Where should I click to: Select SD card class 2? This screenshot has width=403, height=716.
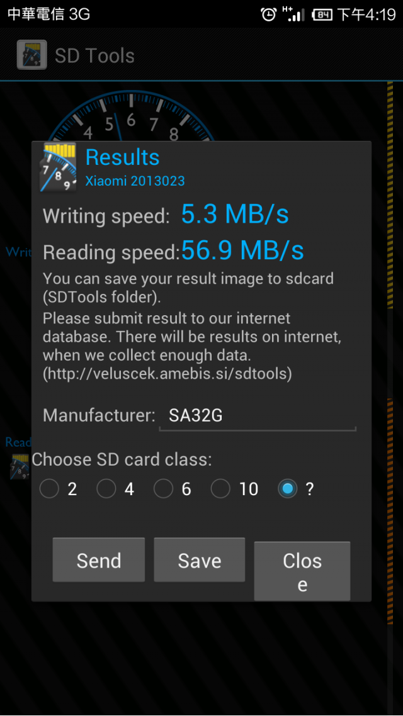point(49,489)
